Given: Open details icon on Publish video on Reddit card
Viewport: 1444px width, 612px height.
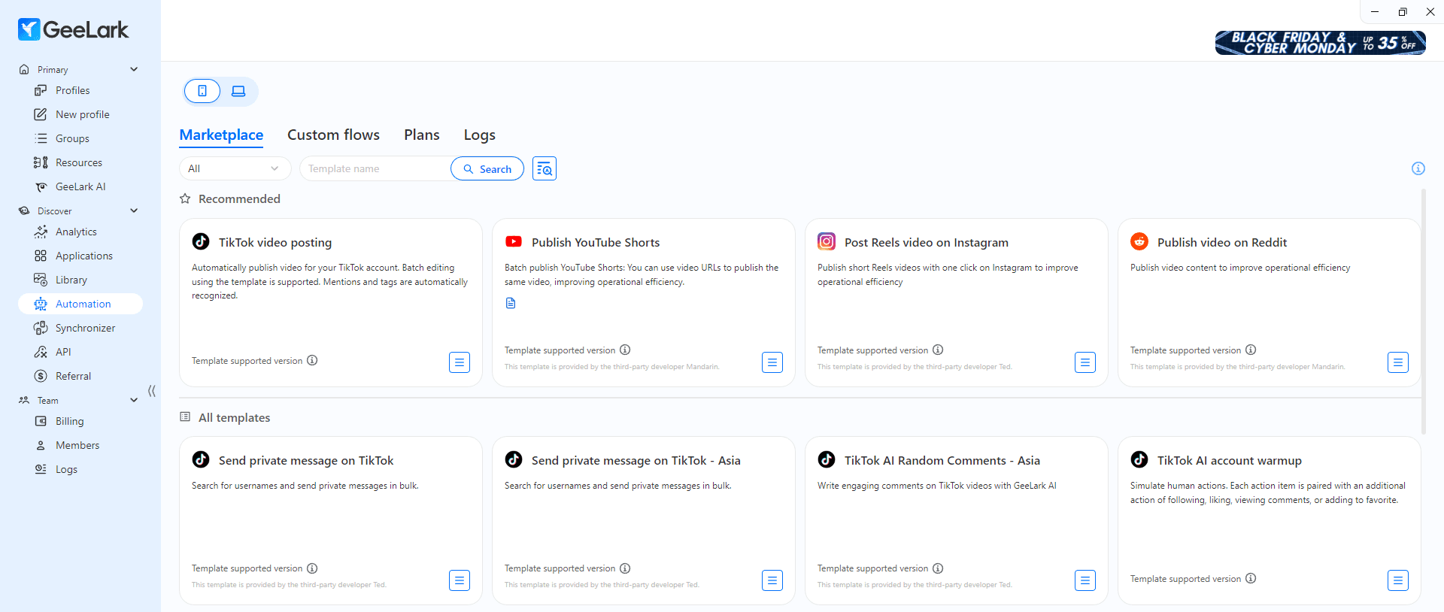Looking at the screenshot, I should click(1397, 362).
